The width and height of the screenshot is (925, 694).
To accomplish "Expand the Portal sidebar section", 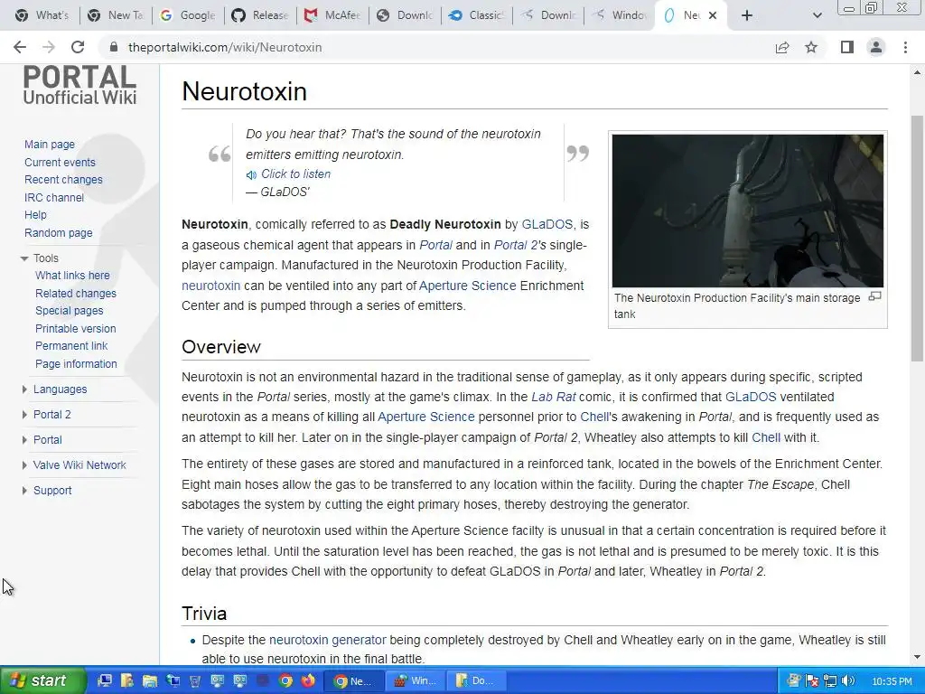I will [x=24, y=440].
